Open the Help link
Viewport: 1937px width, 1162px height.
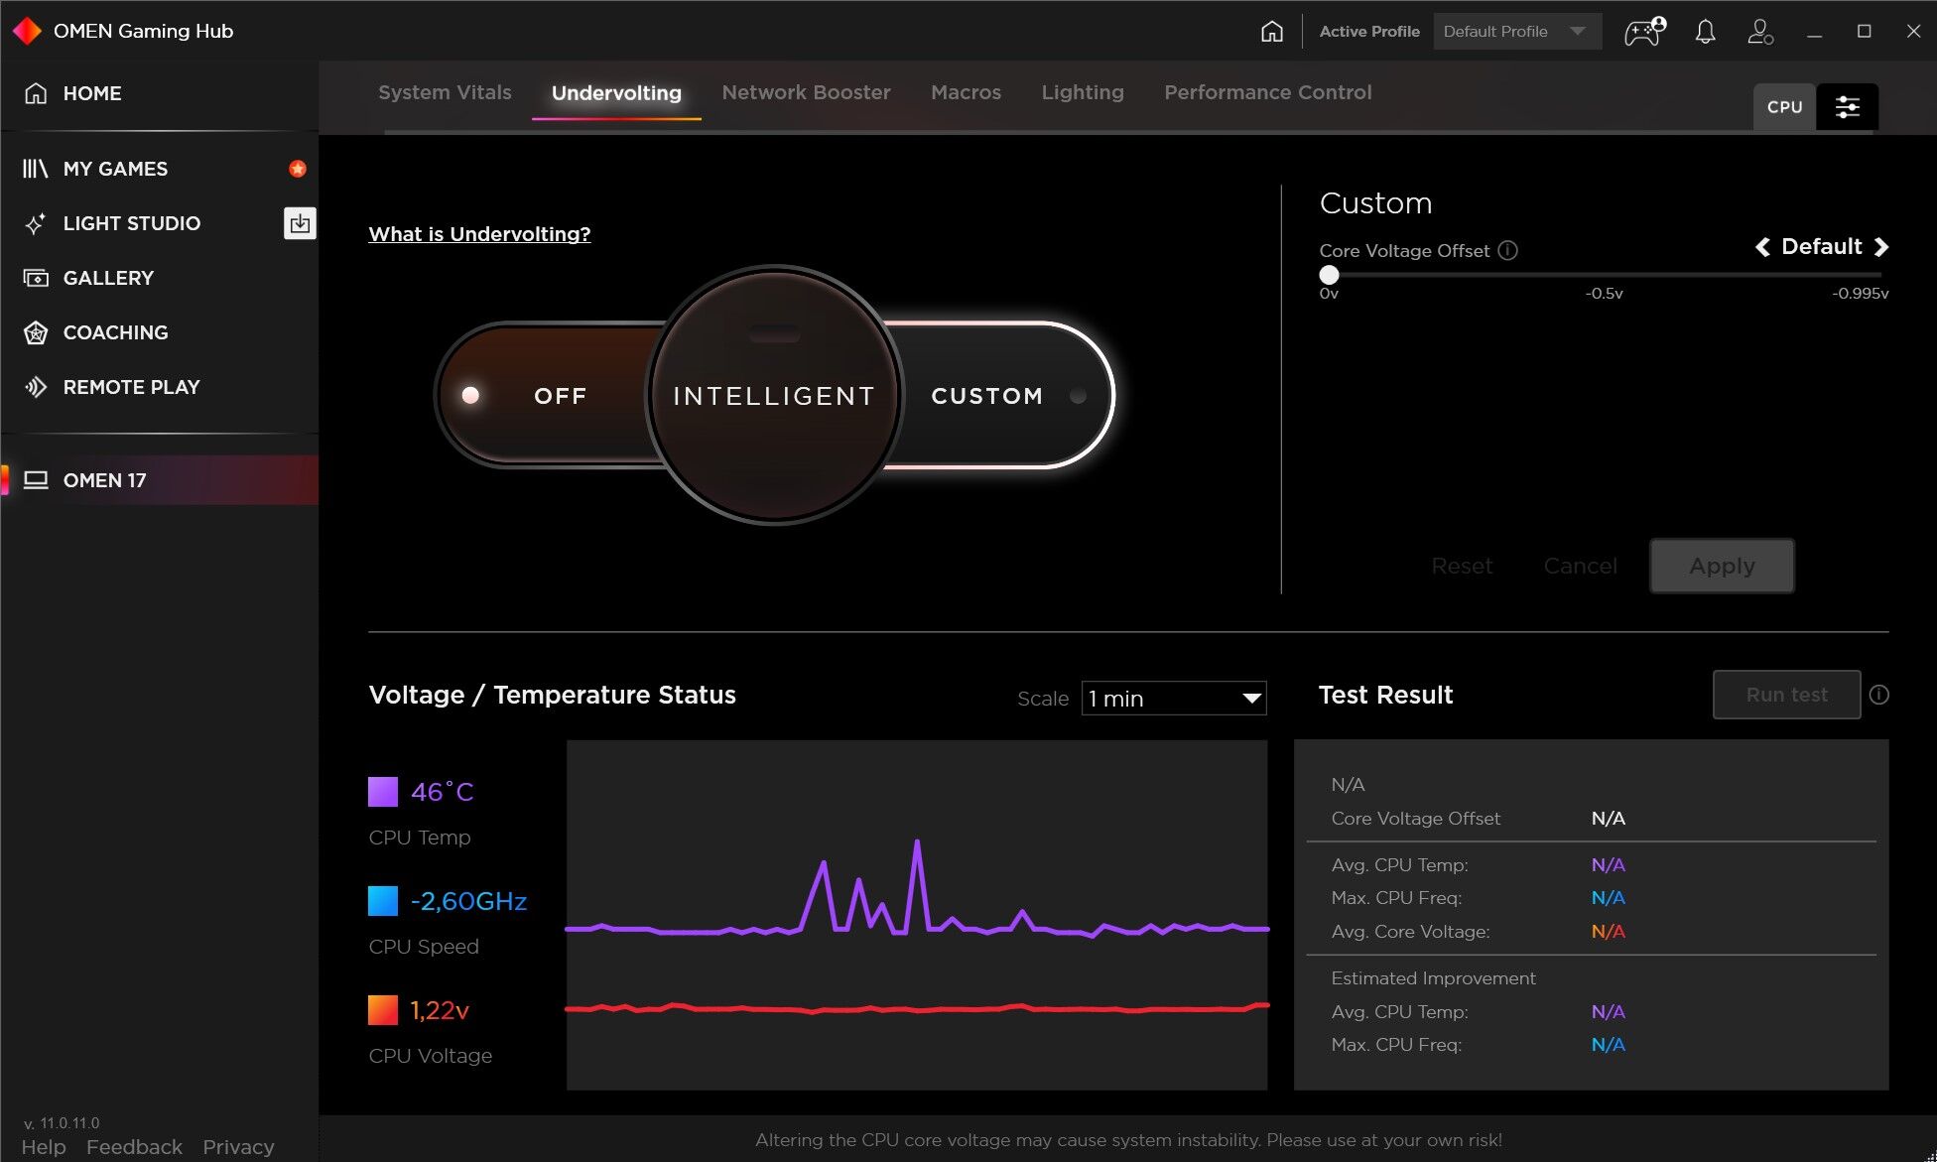pos(44,1147)
